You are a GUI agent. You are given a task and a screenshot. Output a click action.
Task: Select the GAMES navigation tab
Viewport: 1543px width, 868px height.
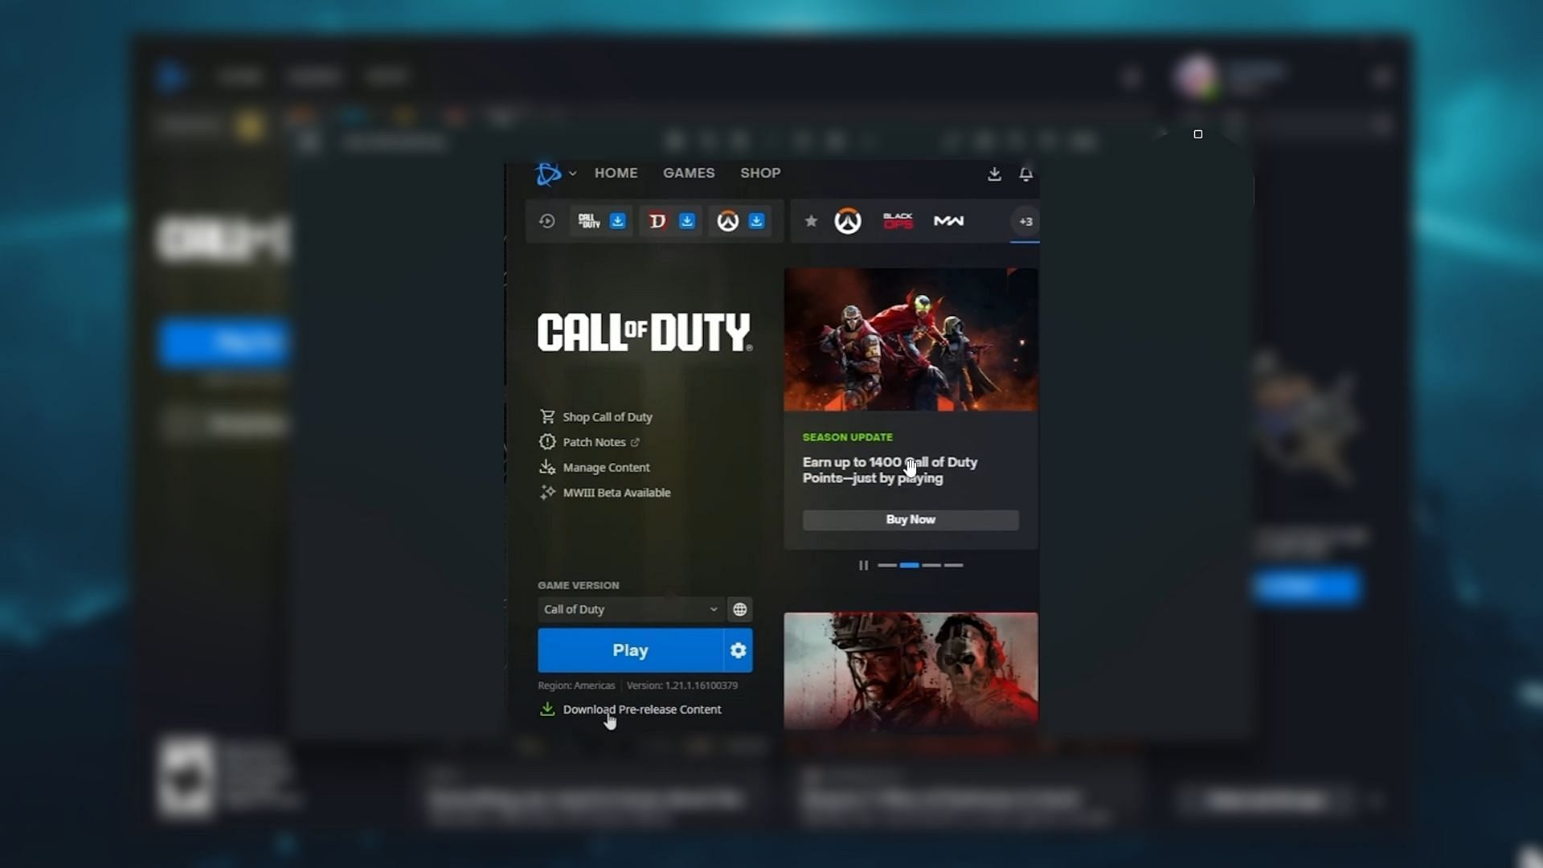pos(689,173)
